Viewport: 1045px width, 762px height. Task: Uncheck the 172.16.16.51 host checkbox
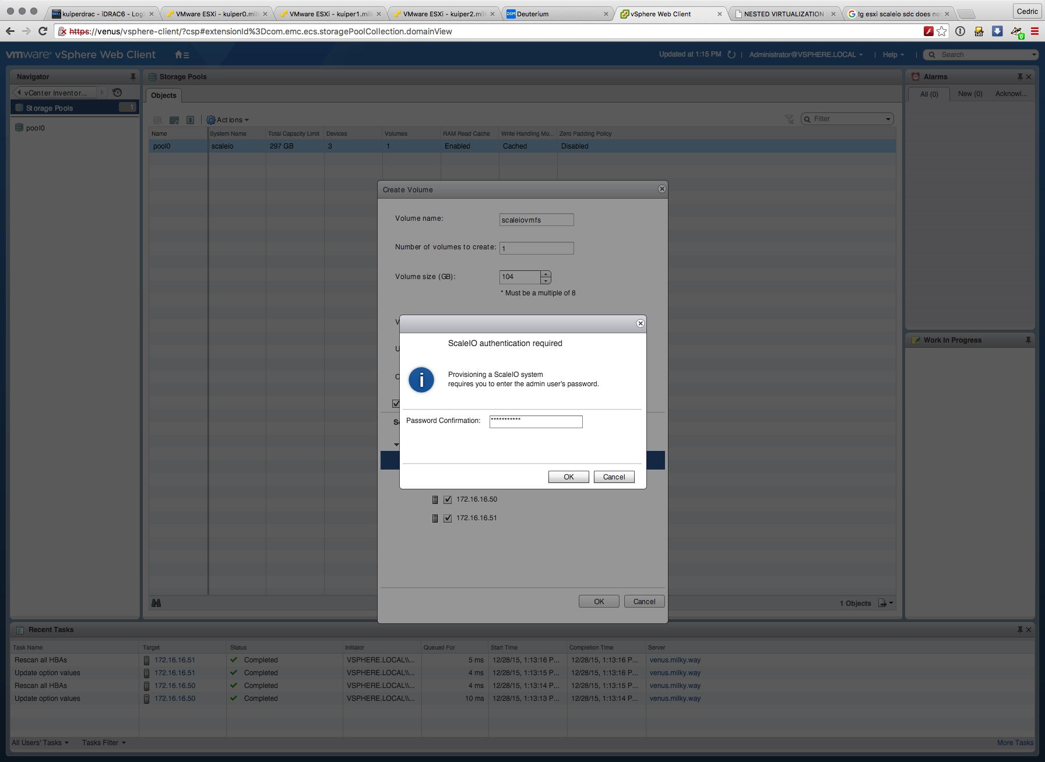[x=448, y=518]
